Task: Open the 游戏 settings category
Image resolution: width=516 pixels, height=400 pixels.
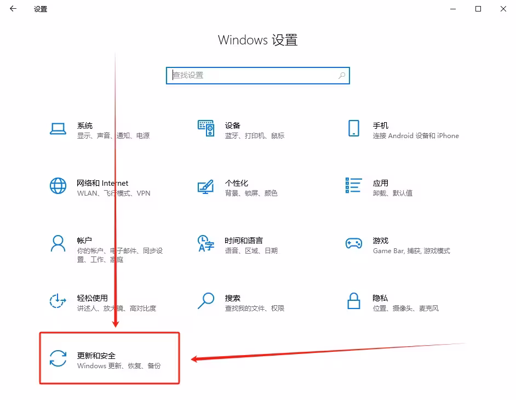Action: tap(380, 241)
